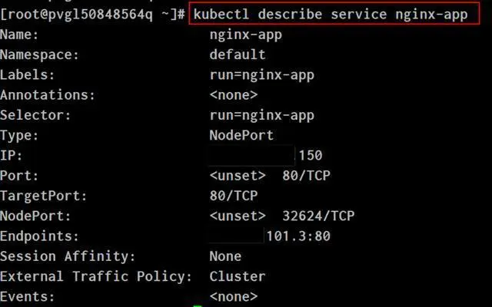Viewport: 492px width, 307px height.
Task: Click the run=nginx-app Selector value
Action: click(261, 116)
